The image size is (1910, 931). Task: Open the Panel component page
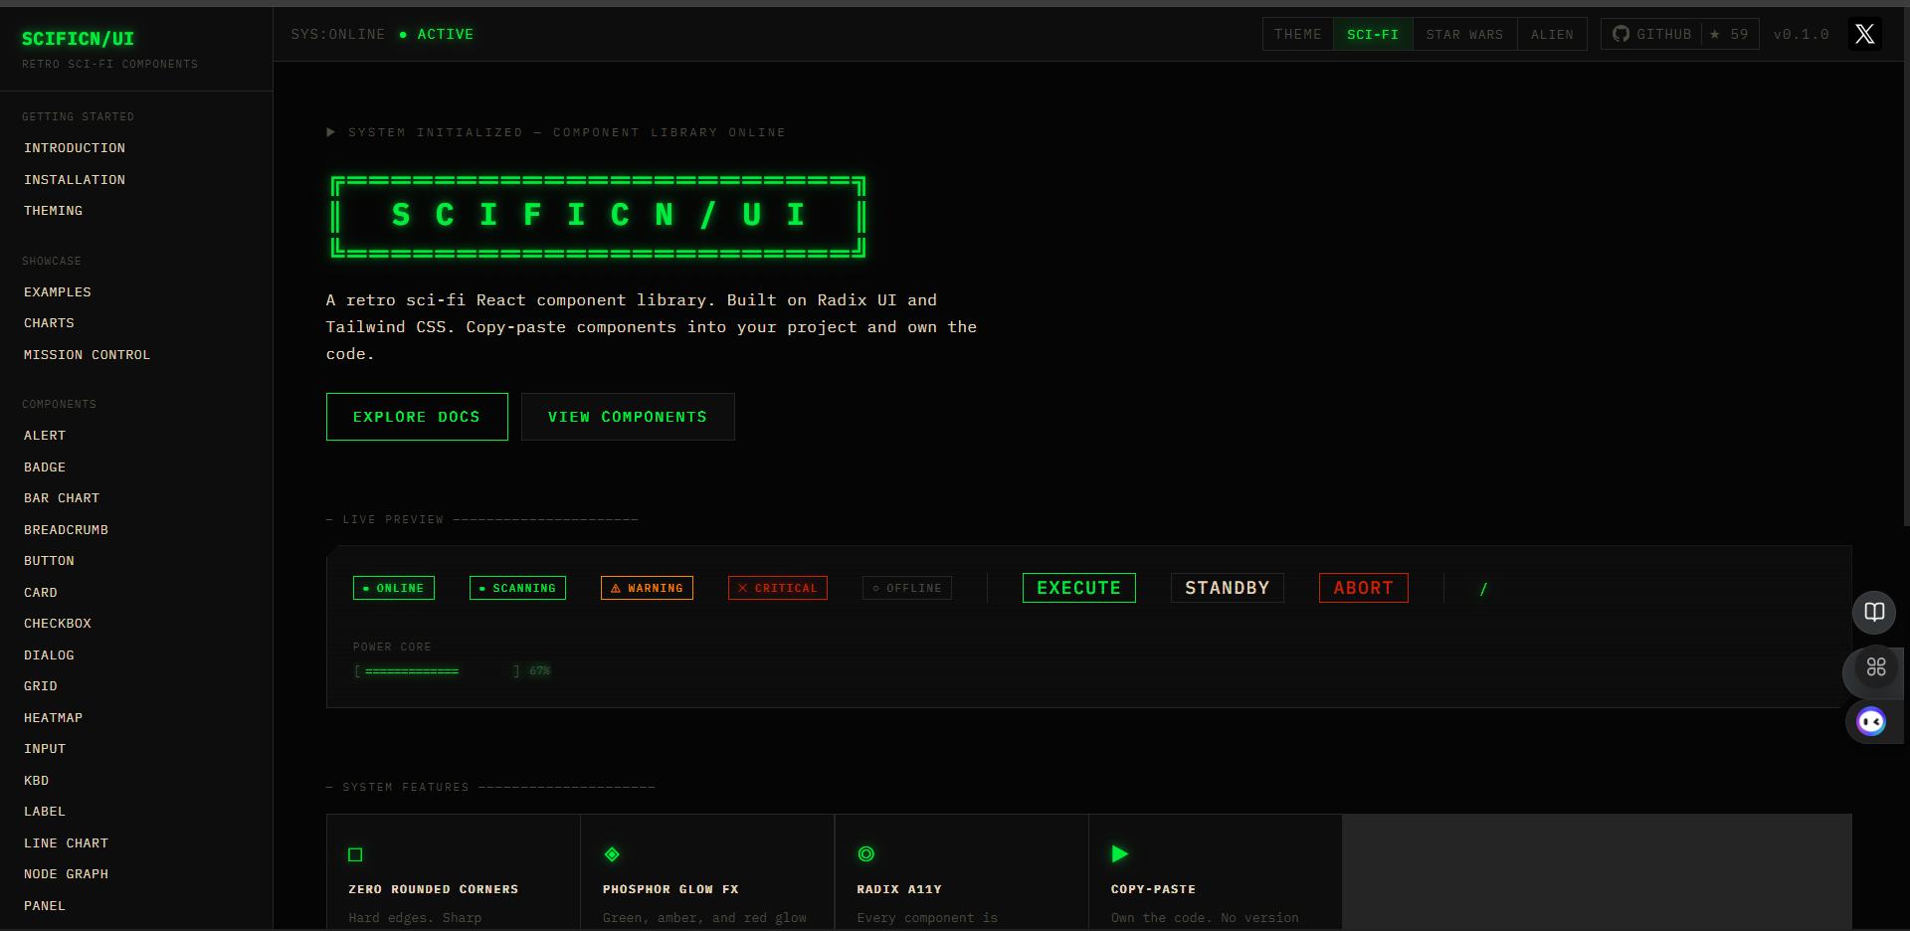tap(45, 906)
